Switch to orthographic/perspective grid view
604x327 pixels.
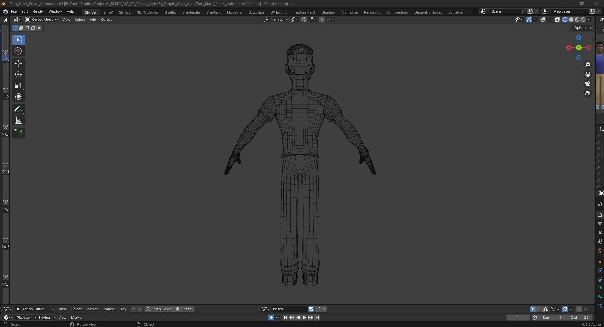pyautogui.click(x=588, y=94)
